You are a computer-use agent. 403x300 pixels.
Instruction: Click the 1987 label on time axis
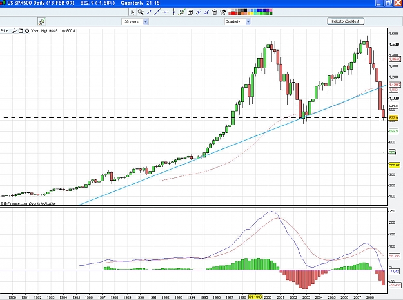[x=102, y=297]
